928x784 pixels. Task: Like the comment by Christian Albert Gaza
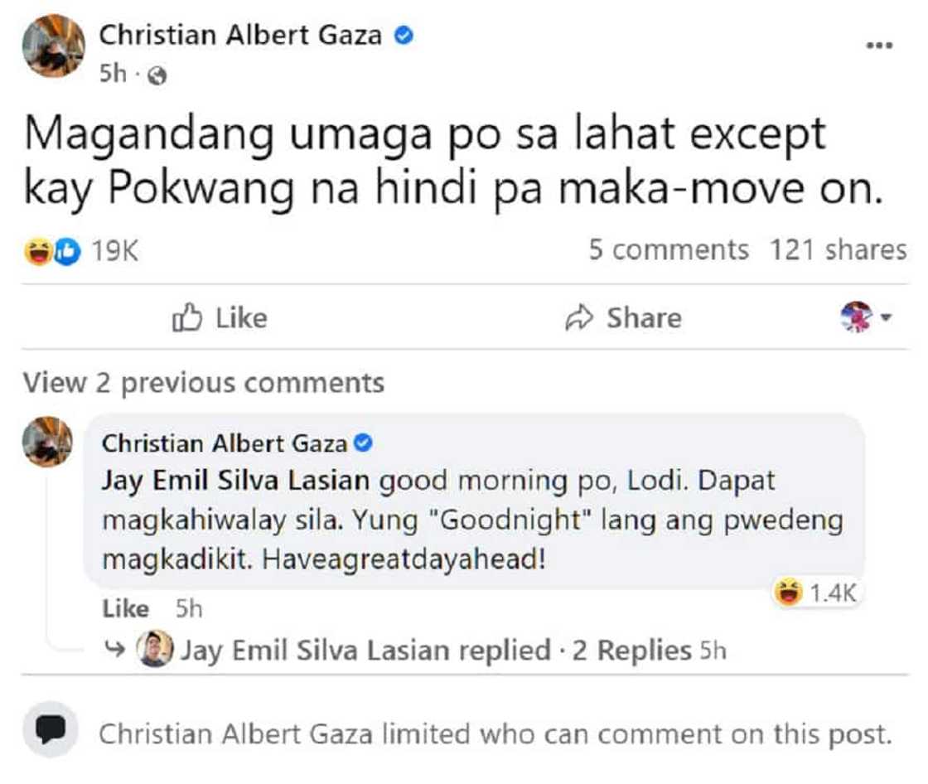pyautogui.click(x=125, y=609)
